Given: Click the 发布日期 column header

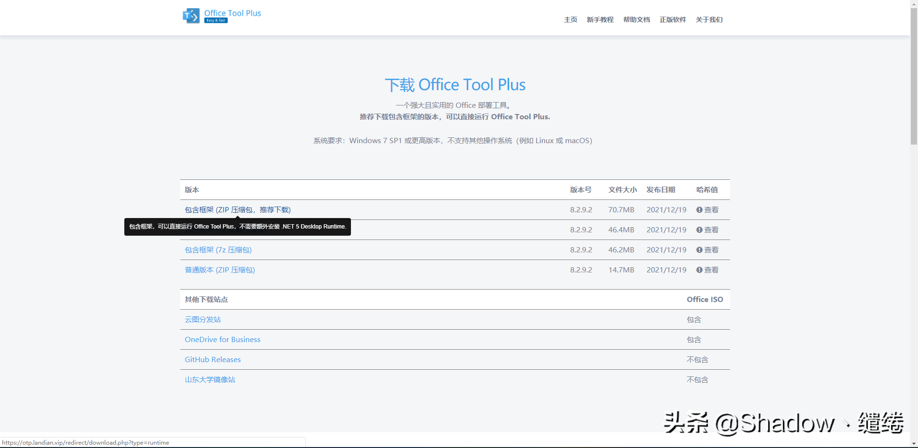Looking at the screenshot, I should pos(661,190).
